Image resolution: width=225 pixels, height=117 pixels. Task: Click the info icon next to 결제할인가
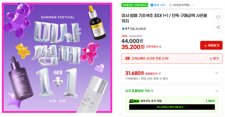pos(160,73)
